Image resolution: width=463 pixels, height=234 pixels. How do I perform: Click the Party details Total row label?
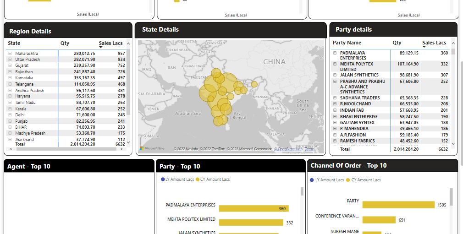click(345, 149)
